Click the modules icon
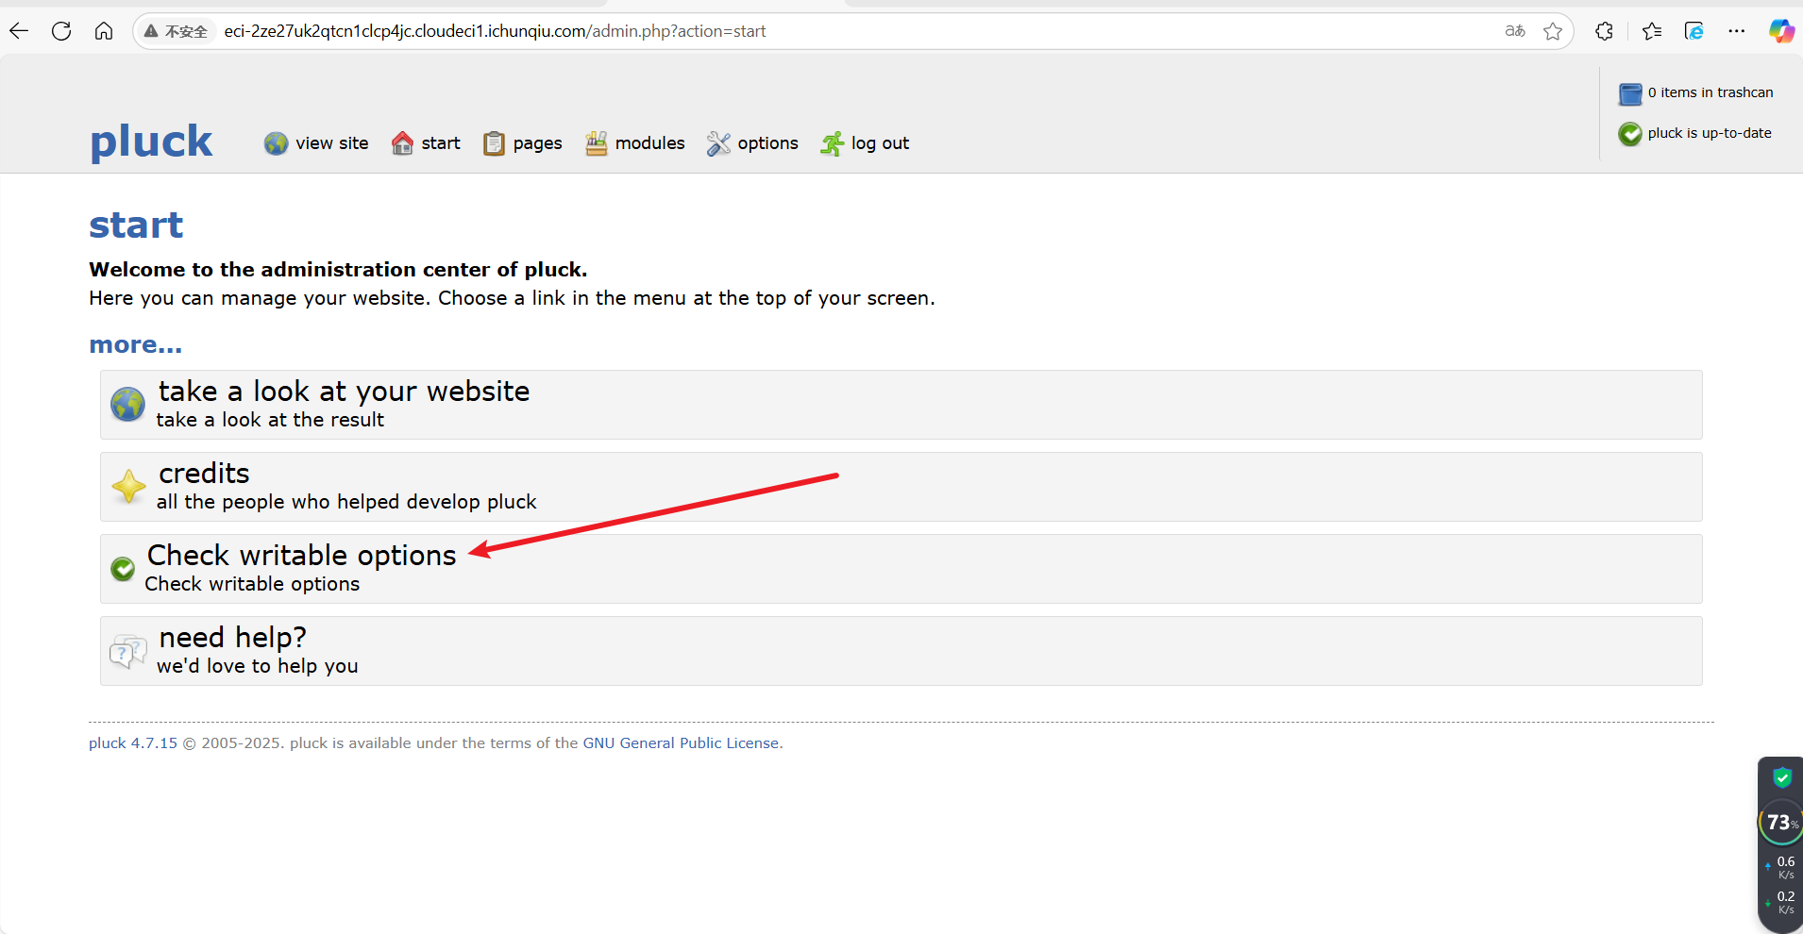Screen dimensions: 1803x934 pos(596,143)
